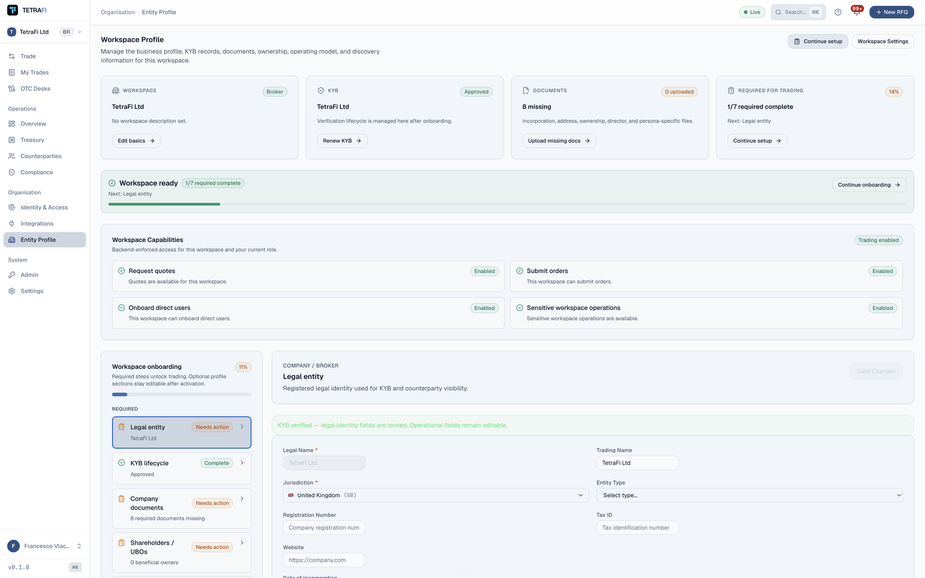Viewport: 925px width, 578px height.
Task: Expand the KYB lifecycle step chevron
Action: point(242,463)
